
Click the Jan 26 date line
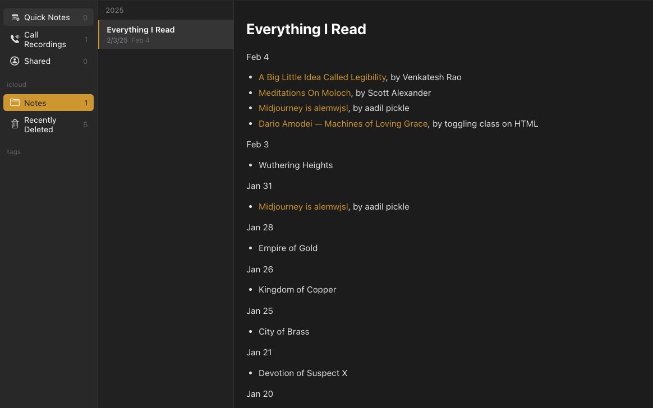(x=259, y=270)
